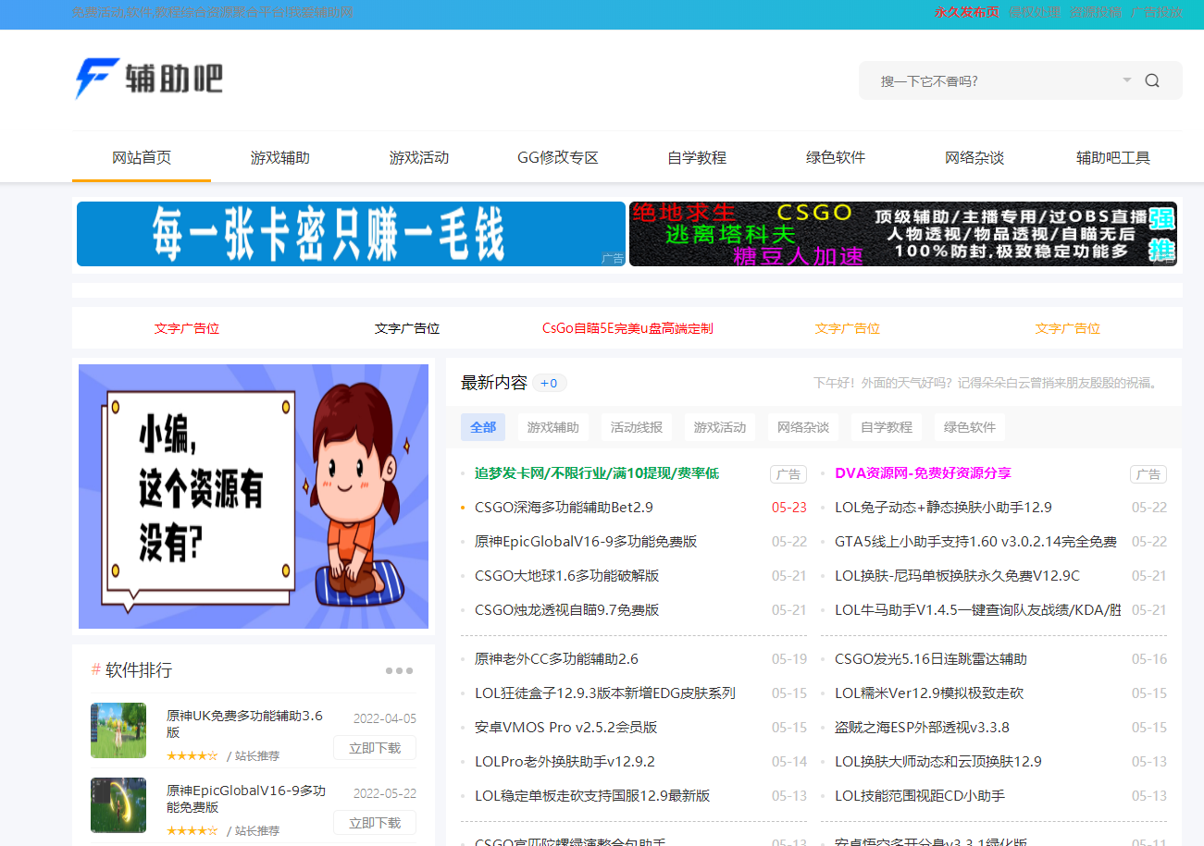Viewport: 1204px width, 846px height.
Task: Click the magnifier search icon
Action: [x=1152, y=80]
